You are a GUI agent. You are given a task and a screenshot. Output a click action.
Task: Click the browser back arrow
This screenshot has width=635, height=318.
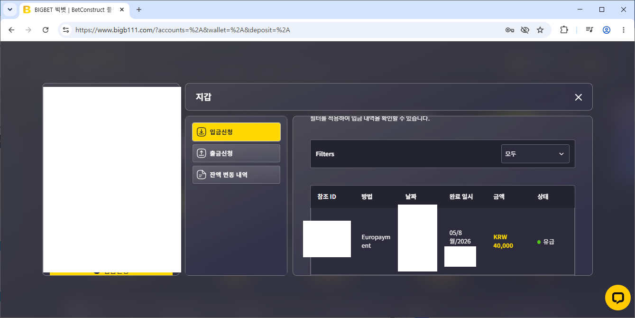click(11, 30)
